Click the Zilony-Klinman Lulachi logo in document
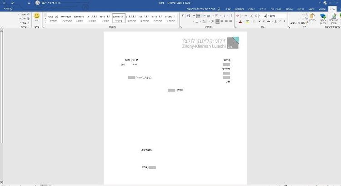 pos(211,43)
